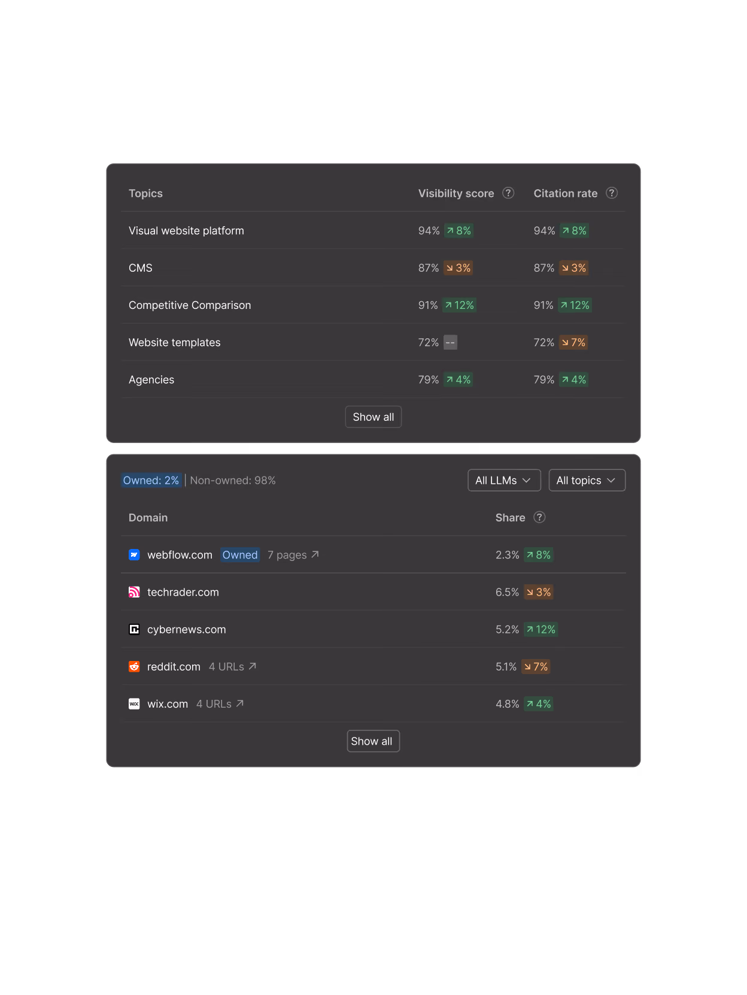Click the reddit.com logo icon
The height and width of the screenshot is (995, 747).
click(x=134, y=666)
